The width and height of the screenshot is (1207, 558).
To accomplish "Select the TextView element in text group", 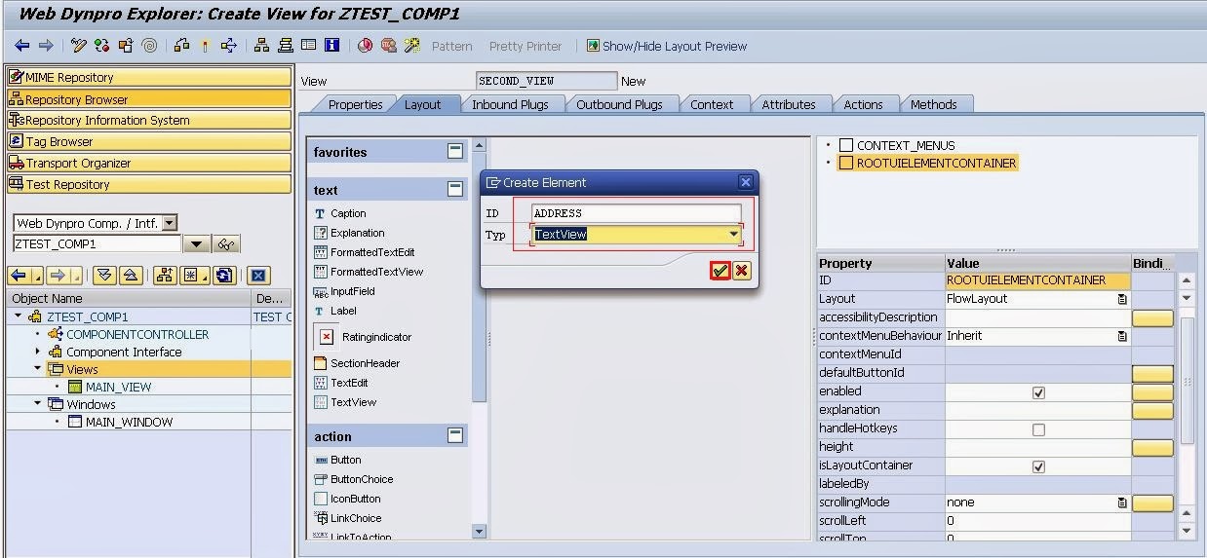I will tap(345, 402).
